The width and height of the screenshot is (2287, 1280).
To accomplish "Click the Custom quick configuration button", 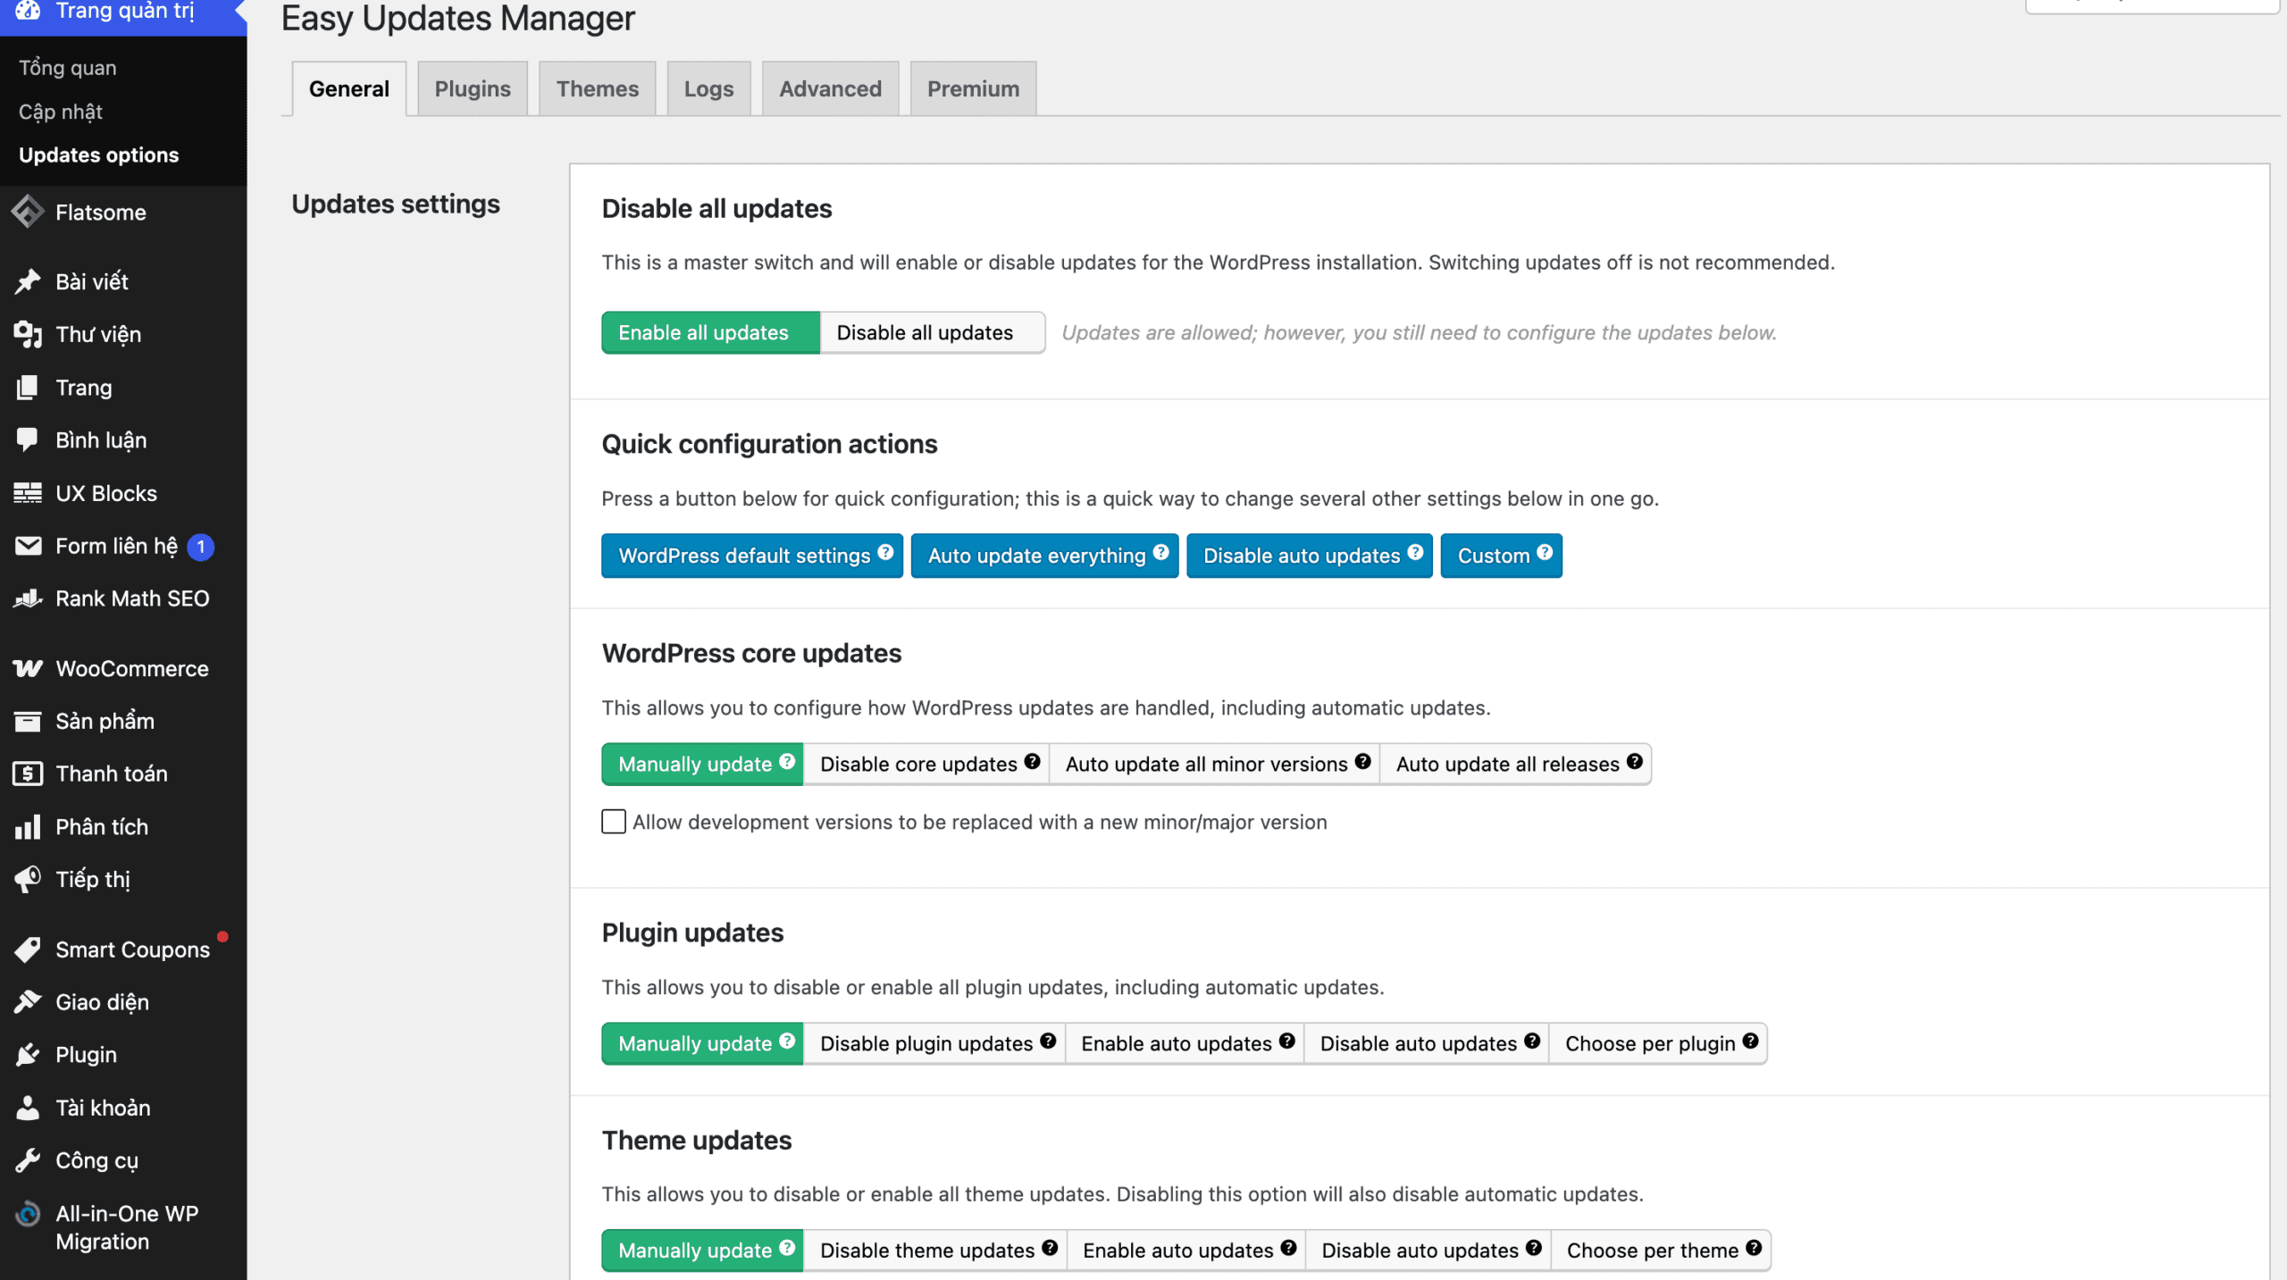I will coord(1501,556).
